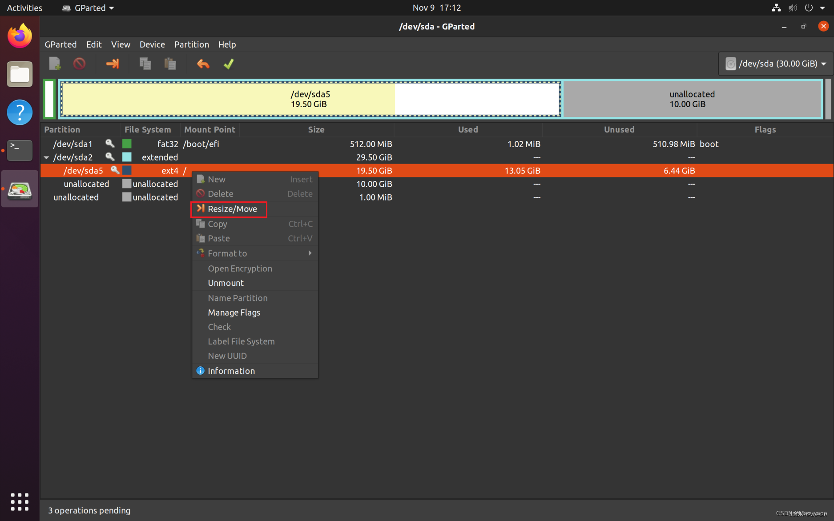Click the 510.98 MiB unused value
Image resolution: width=834 pixels, height=521 pixels.
(x=673, y=144)
